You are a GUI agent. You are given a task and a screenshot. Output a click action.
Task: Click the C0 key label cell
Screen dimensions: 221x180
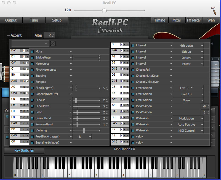click(x=20, y=142)
